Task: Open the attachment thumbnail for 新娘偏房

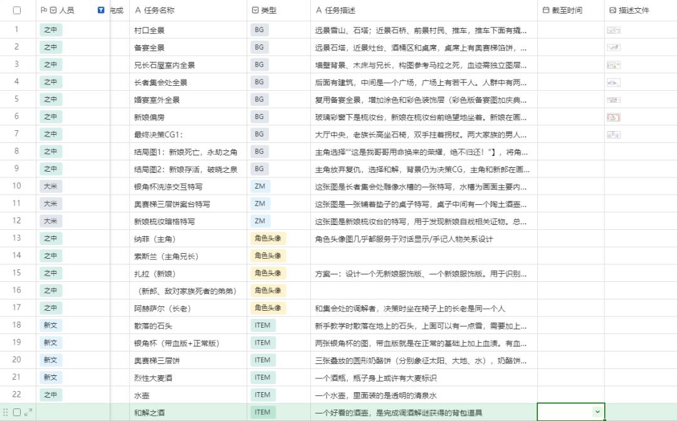Action: 614,117
